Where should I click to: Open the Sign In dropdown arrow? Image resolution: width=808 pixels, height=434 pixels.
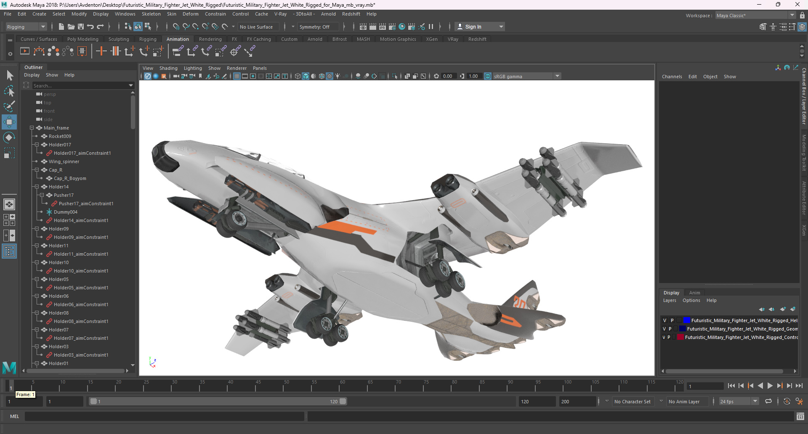click(501, 26)
